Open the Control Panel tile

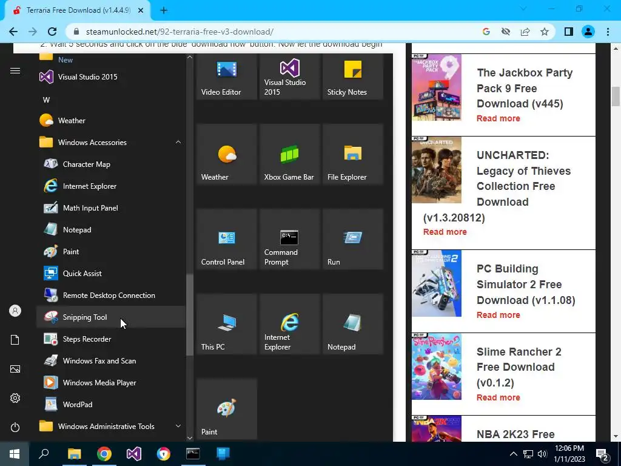pyautogui.click(x=227, y=239)
